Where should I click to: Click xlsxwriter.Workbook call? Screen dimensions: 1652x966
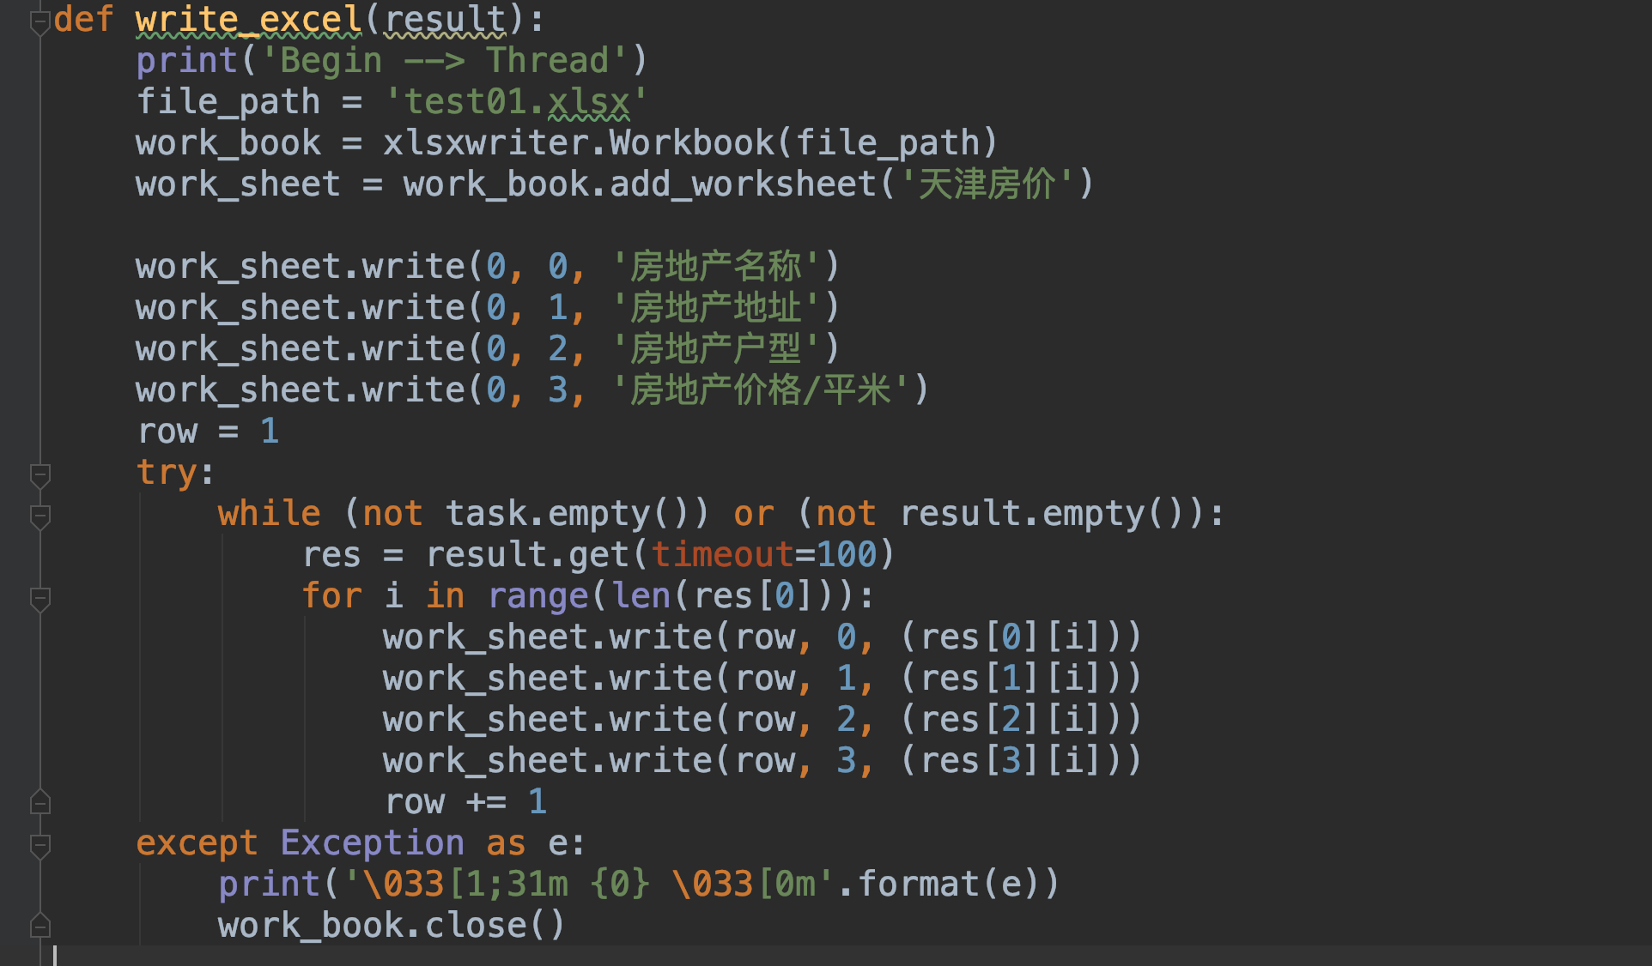(690, 143)
